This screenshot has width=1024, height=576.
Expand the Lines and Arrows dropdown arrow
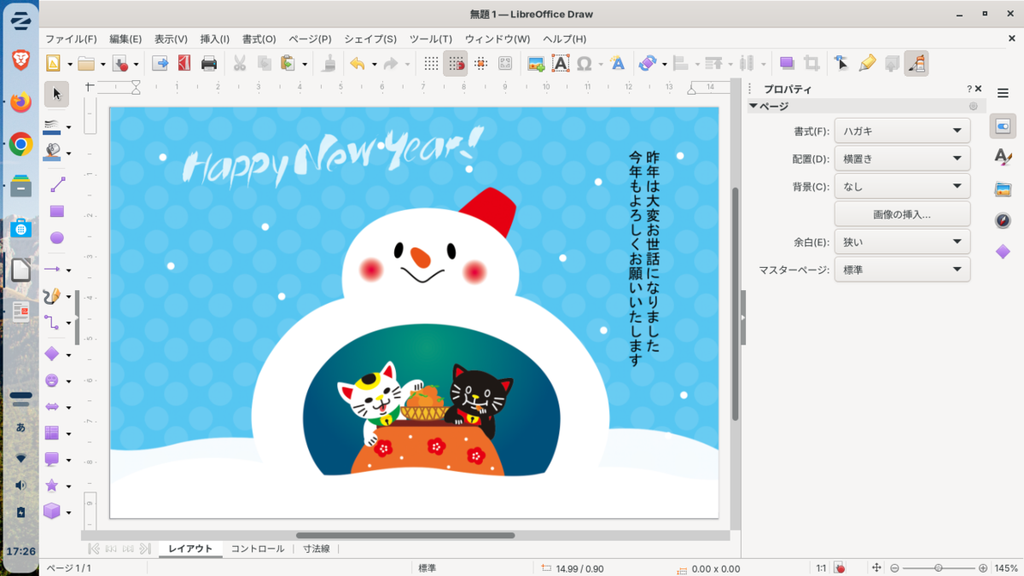[69, 270]
